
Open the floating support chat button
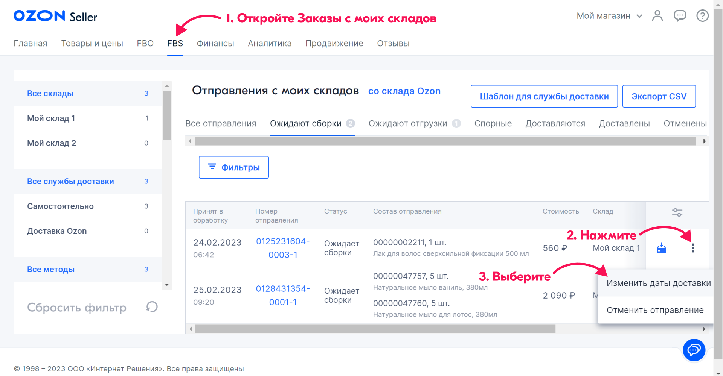(x=694, y=350)
